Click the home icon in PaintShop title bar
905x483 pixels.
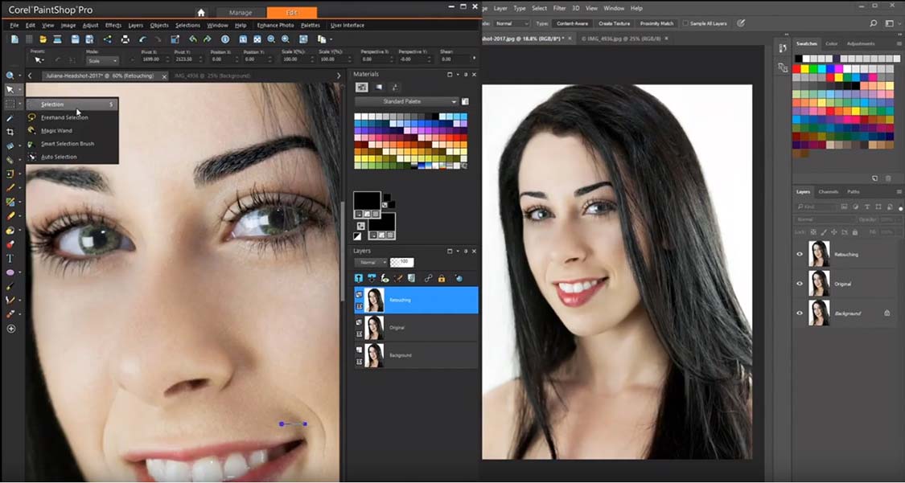(x=201, y=12)
